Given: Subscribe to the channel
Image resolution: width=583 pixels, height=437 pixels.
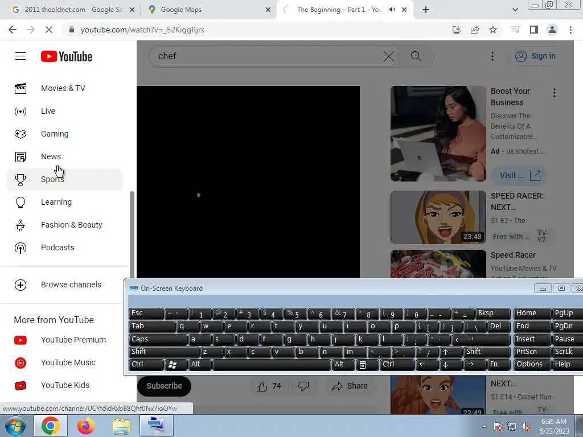Looking at the screenshot, I should pos(164,386).
